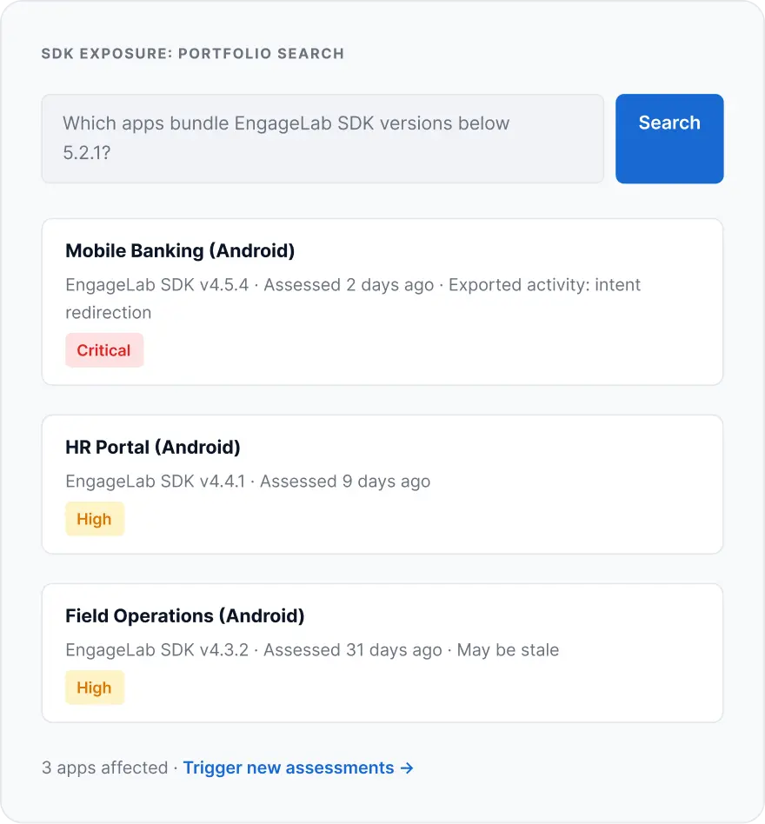Open the Field Operations (Android) result card

(382, 653)
